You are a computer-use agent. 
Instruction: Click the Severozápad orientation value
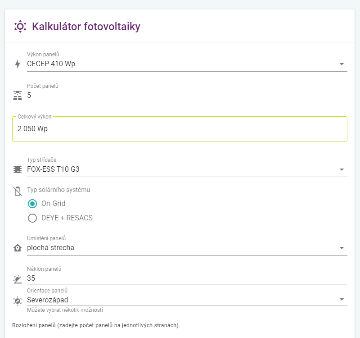[x=48, y=300]
